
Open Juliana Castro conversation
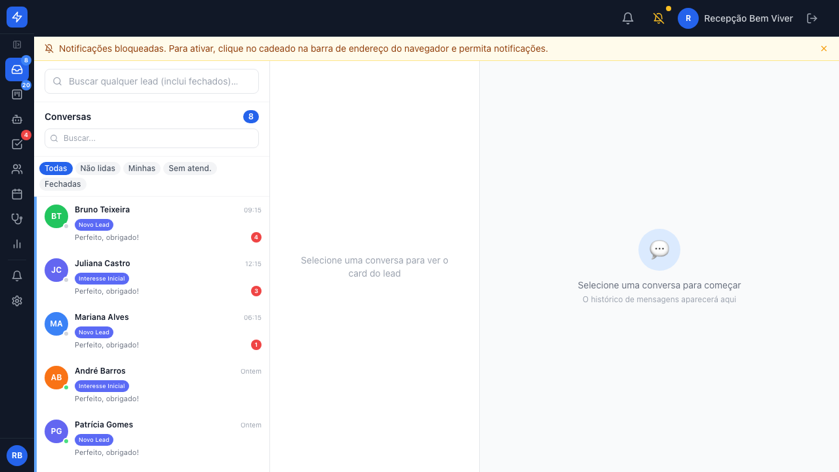point(153,277)
